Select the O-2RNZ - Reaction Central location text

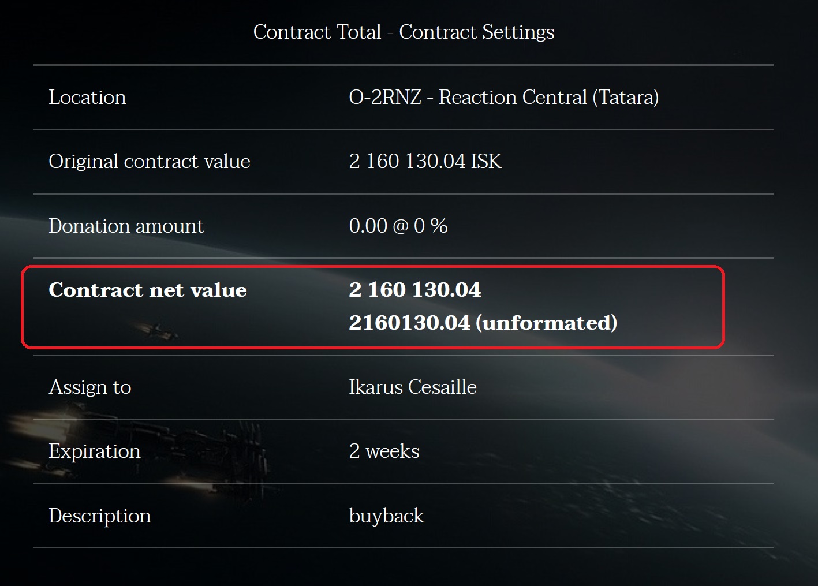tap(468, 97)
